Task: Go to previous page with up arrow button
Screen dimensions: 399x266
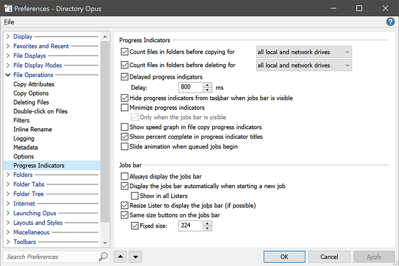Action: pos(120,257)
